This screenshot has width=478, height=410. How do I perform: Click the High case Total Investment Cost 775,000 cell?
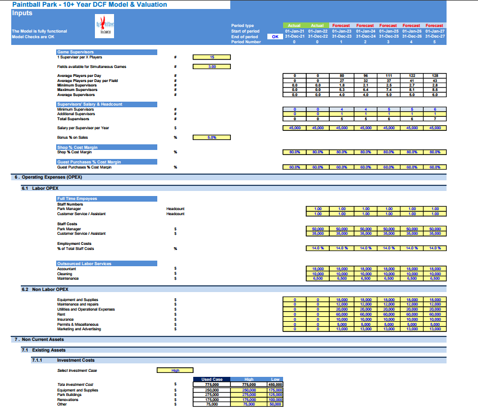tap(249, 385)
